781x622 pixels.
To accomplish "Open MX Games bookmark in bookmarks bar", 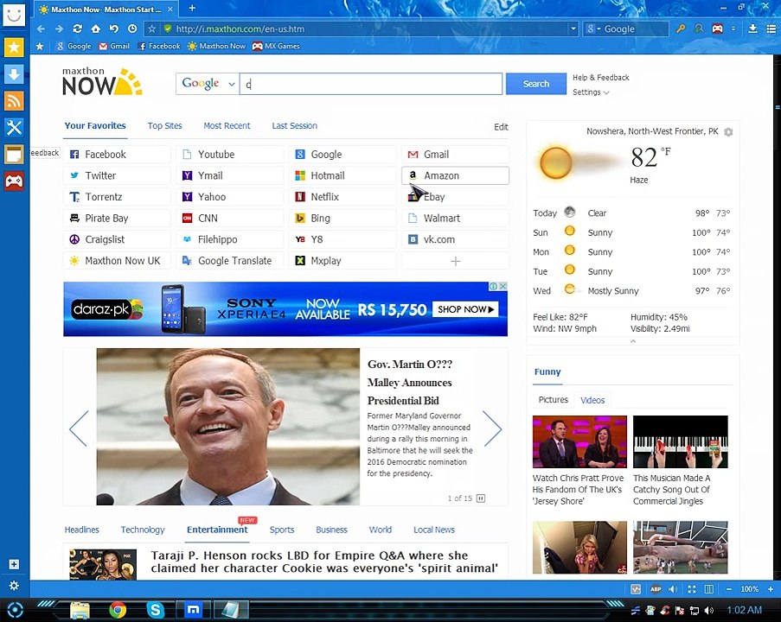I will point(276,47).
